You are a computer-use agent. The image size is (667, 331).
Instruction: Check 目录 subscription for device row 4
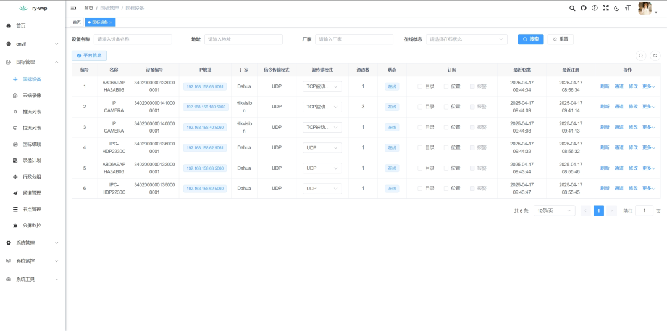pos(420,147)
